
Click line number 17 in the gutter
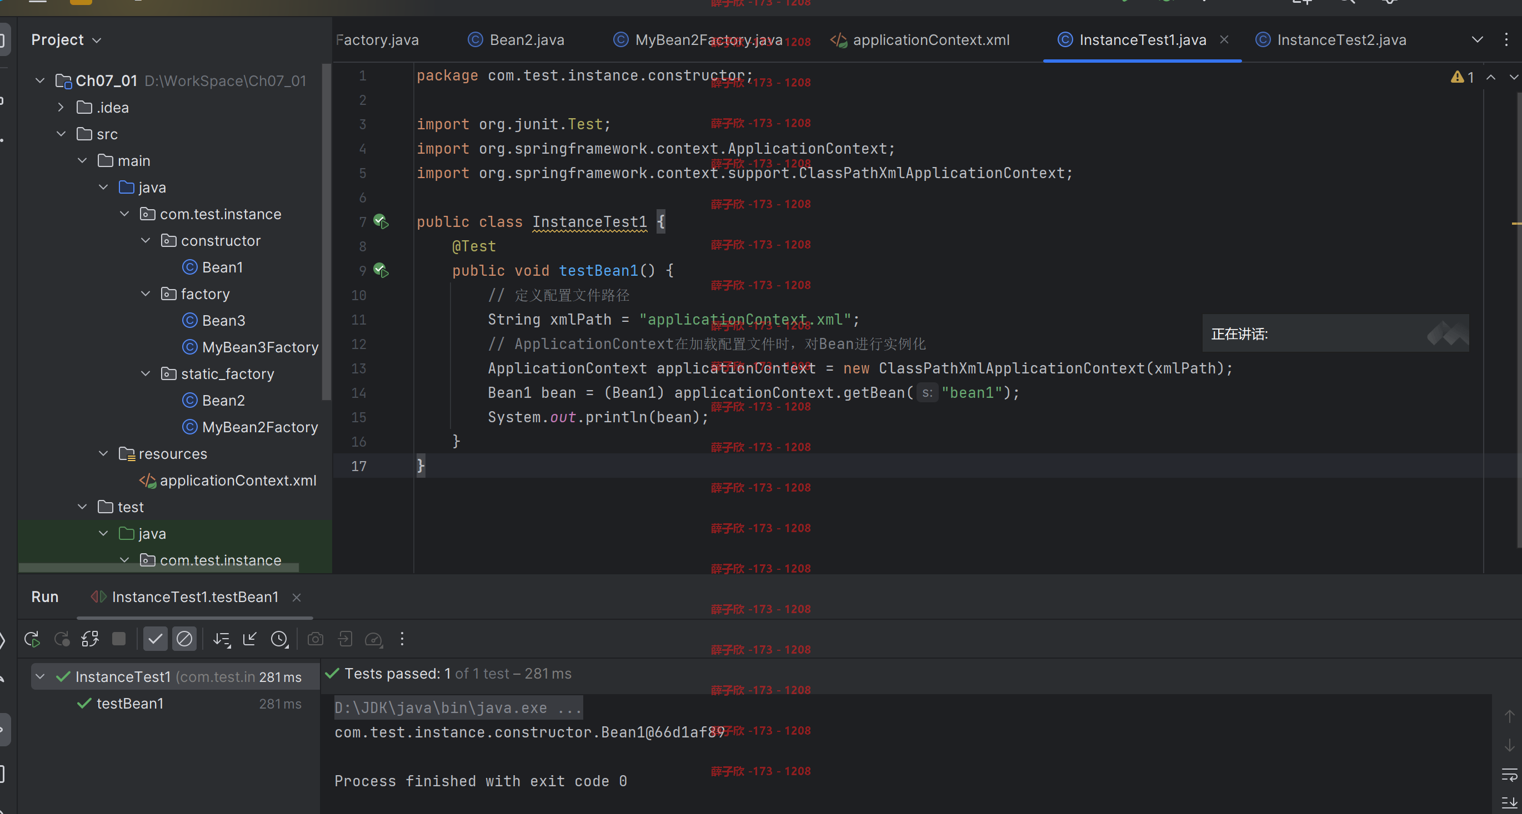[x=359, y=466]
